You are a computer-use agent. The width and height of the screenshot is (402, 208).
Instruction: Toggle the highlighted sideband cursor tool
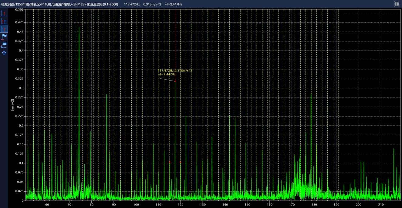coord(4,29)
